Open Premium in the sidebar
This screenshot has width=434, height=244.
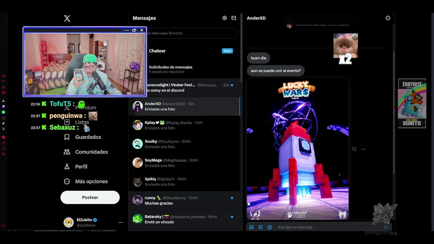pyautogui.click(x=81, y=107)
